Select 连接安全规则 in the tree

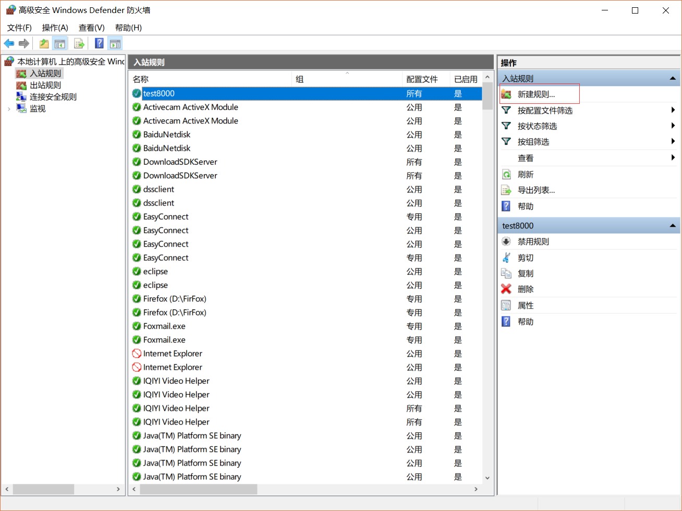point(53,97)
